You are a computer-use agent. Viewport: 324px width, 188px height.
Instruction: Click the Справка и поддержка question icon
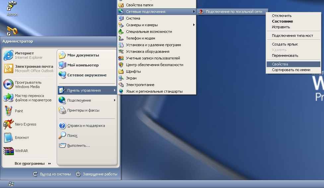[x=62, y=126]
